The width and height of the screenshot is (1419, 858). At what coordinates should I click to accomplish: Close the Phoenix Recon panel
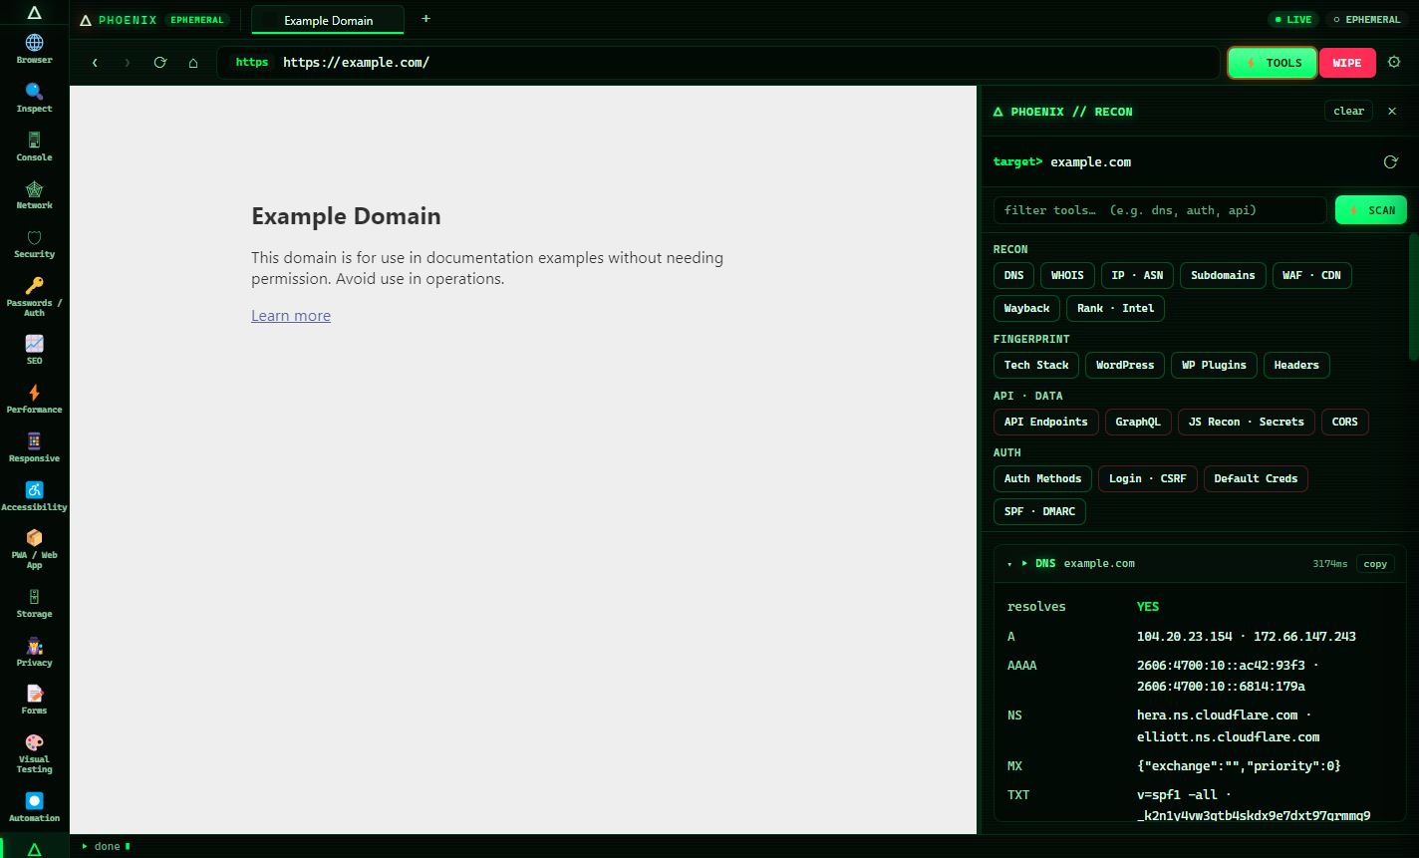[x=1392, y=111]
